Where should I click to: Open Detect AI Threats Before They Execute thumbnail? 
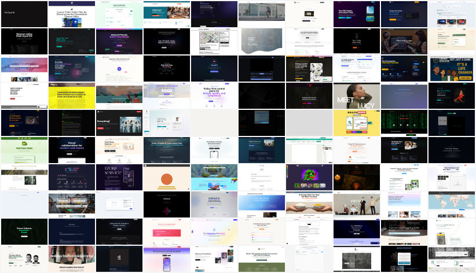coord(119,41)
